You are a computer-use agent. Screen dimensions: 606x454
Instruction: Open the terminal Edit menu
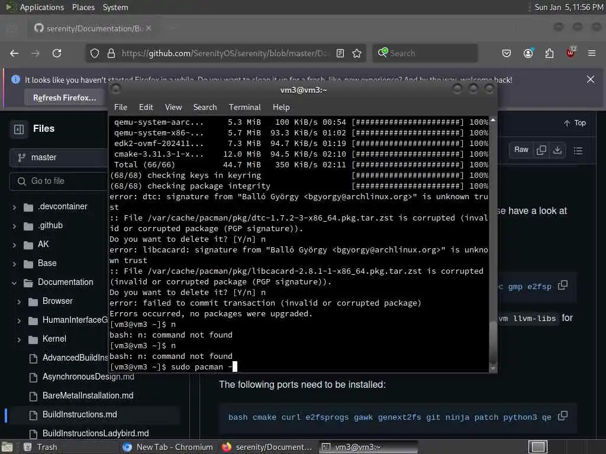(146, 108)
